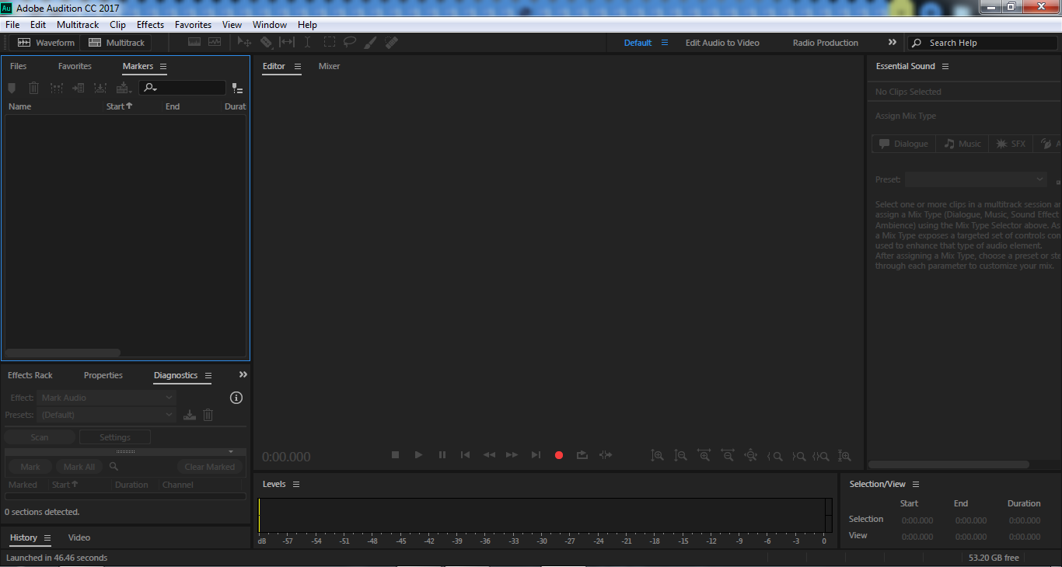Select the Edit Audio to Video workspace
This screenshot has width=1062, height=567.
[x=722, y=43]
